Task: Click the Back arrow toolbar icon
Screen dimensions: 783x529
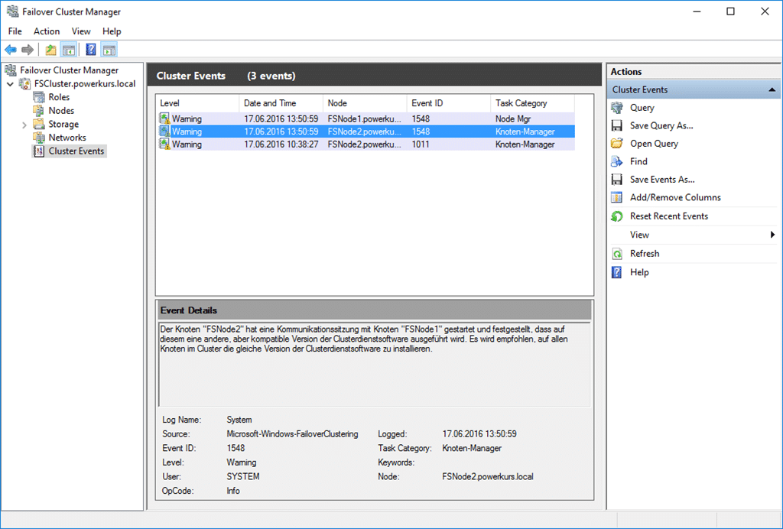Action: pyautogui.click(x=11, y=50)
